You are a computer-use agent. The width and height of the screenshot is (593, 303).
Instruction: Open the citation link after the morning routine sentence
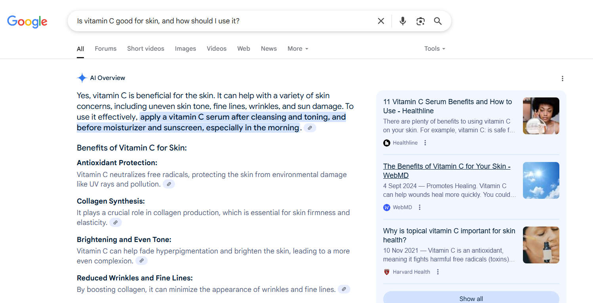click(x=310, y=128)
